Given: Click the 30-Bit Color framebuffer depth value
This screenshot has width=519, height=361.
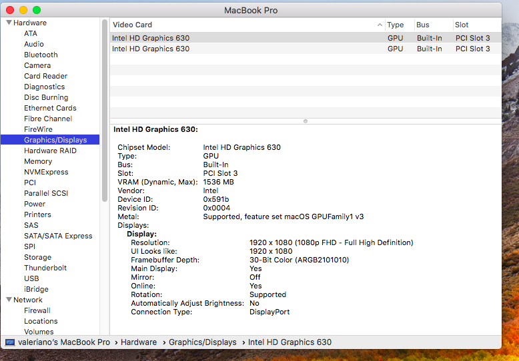Looking at the screenshot, I should pyautogui.click(x=300, y=260).
